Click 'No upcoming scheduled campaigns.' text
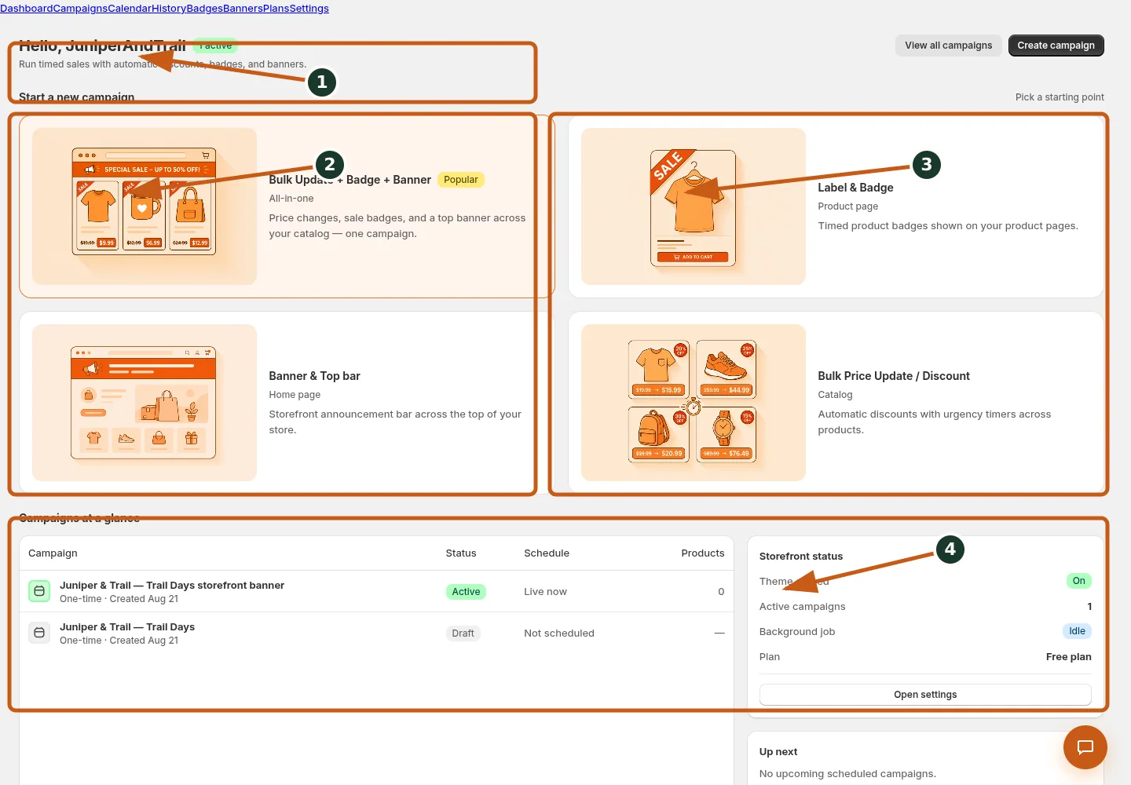This screenshot has width=1131, height=785. (x=847, y=774)
